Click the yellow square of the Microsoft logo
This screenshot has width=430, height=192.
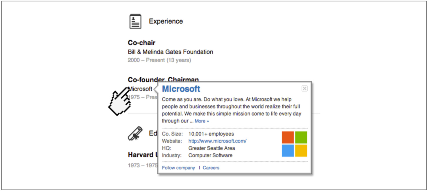[x=301, y=151]
